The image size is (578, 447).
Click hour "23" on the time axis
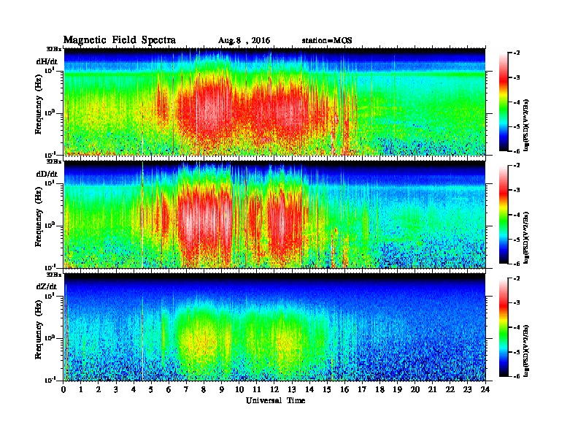coord(468,390)
